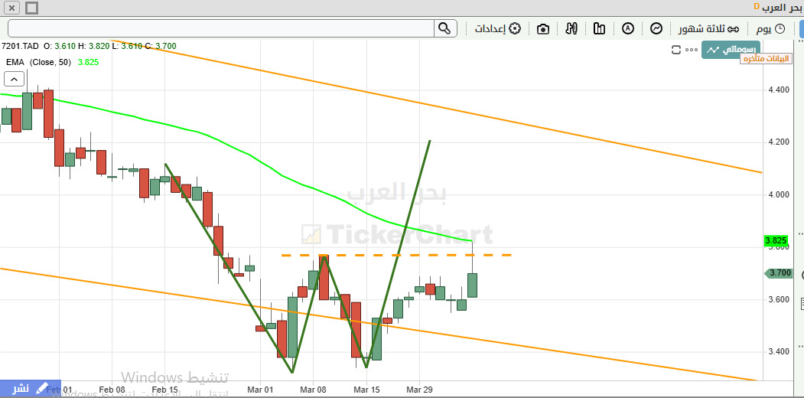
Task: Click in the symbol search field
Action: pos(220,28)
